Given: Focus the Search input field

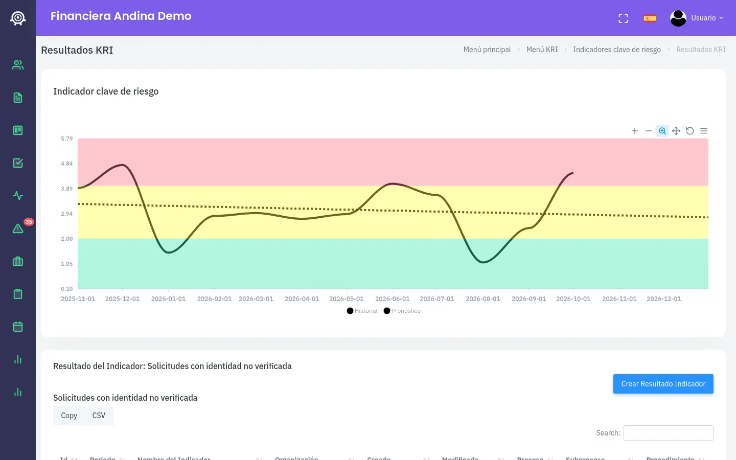Looking at the screenshot, I should click(x=669, y=433).
